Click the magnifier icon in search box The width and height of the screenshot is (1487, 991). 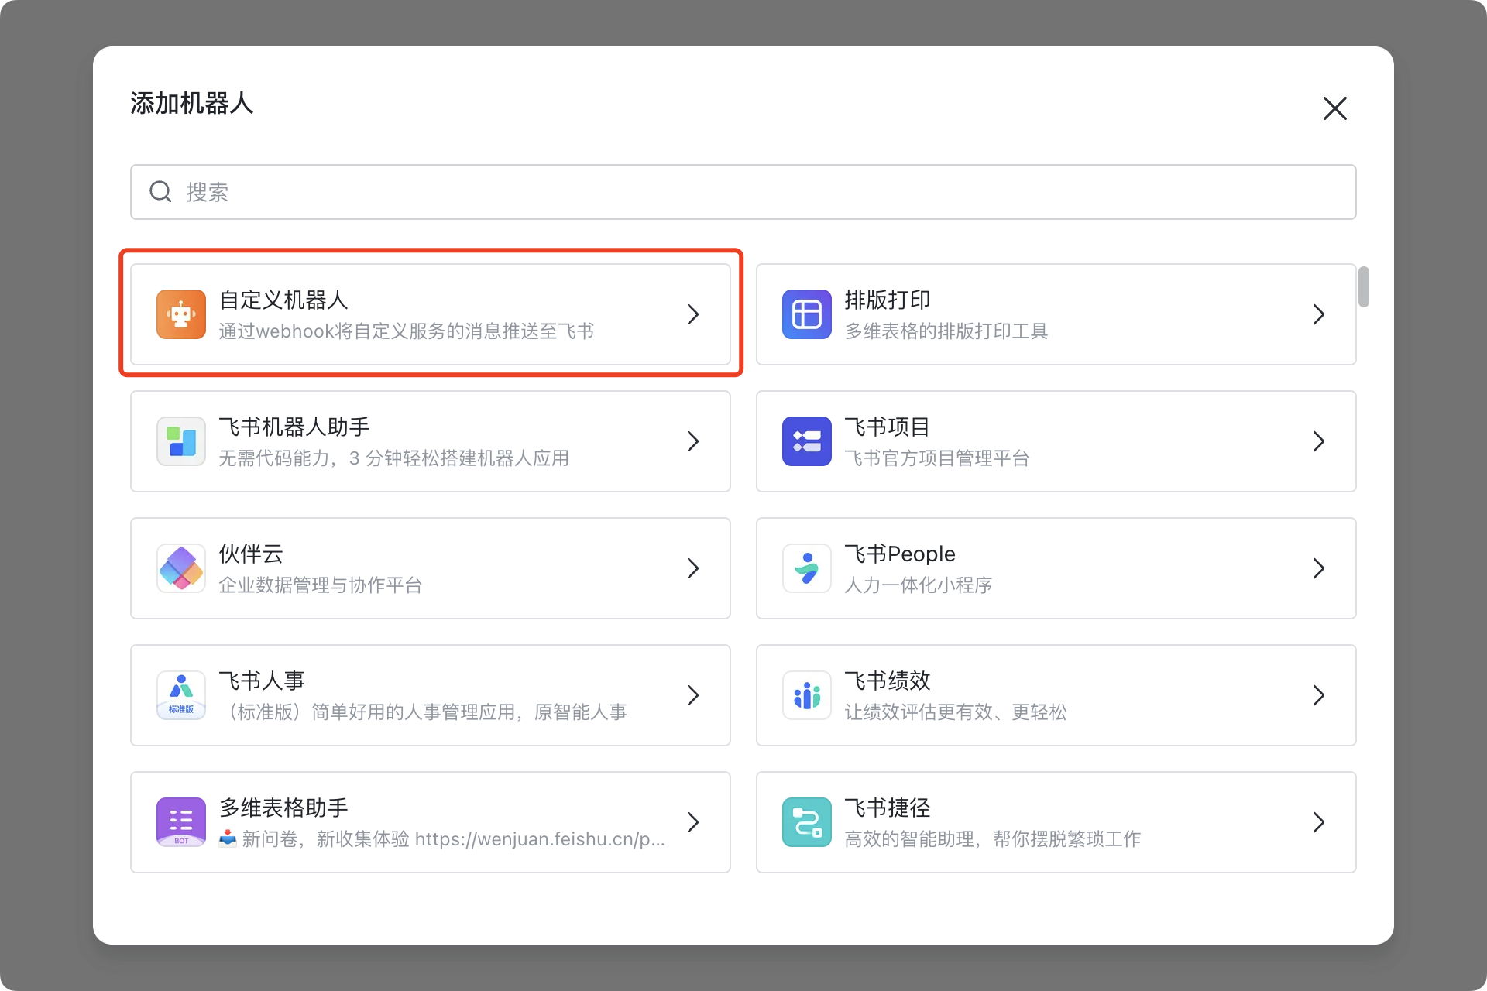point(160,191)
